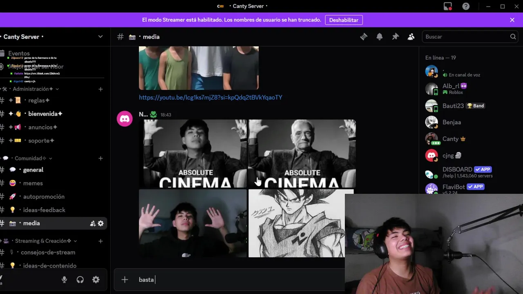Click Bauti23's avatar icon
Screen dimensions: 523x294
tap(431, 106)
